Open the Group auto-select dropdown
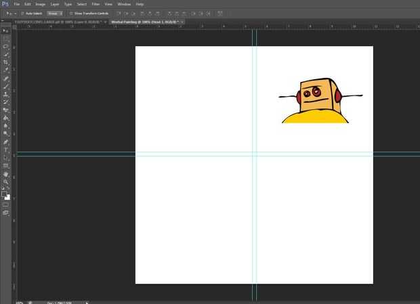420x304 pixels. click(x=55, y=13)
